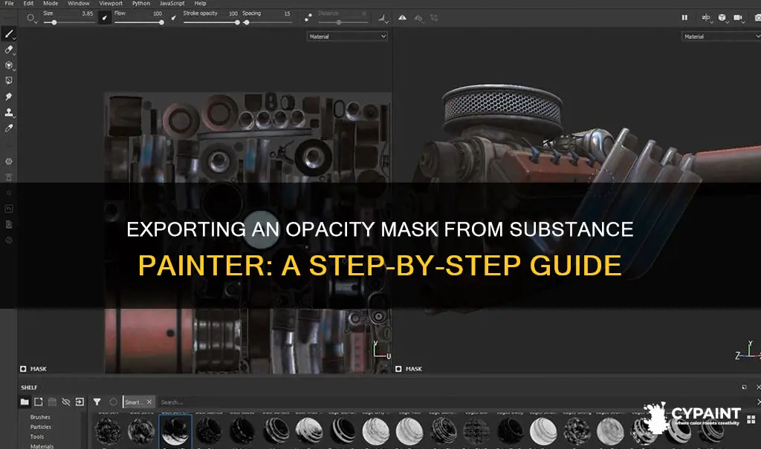Select the Eraser tool
The width and height of the screenshot is (761, 449).
[9, 50]
